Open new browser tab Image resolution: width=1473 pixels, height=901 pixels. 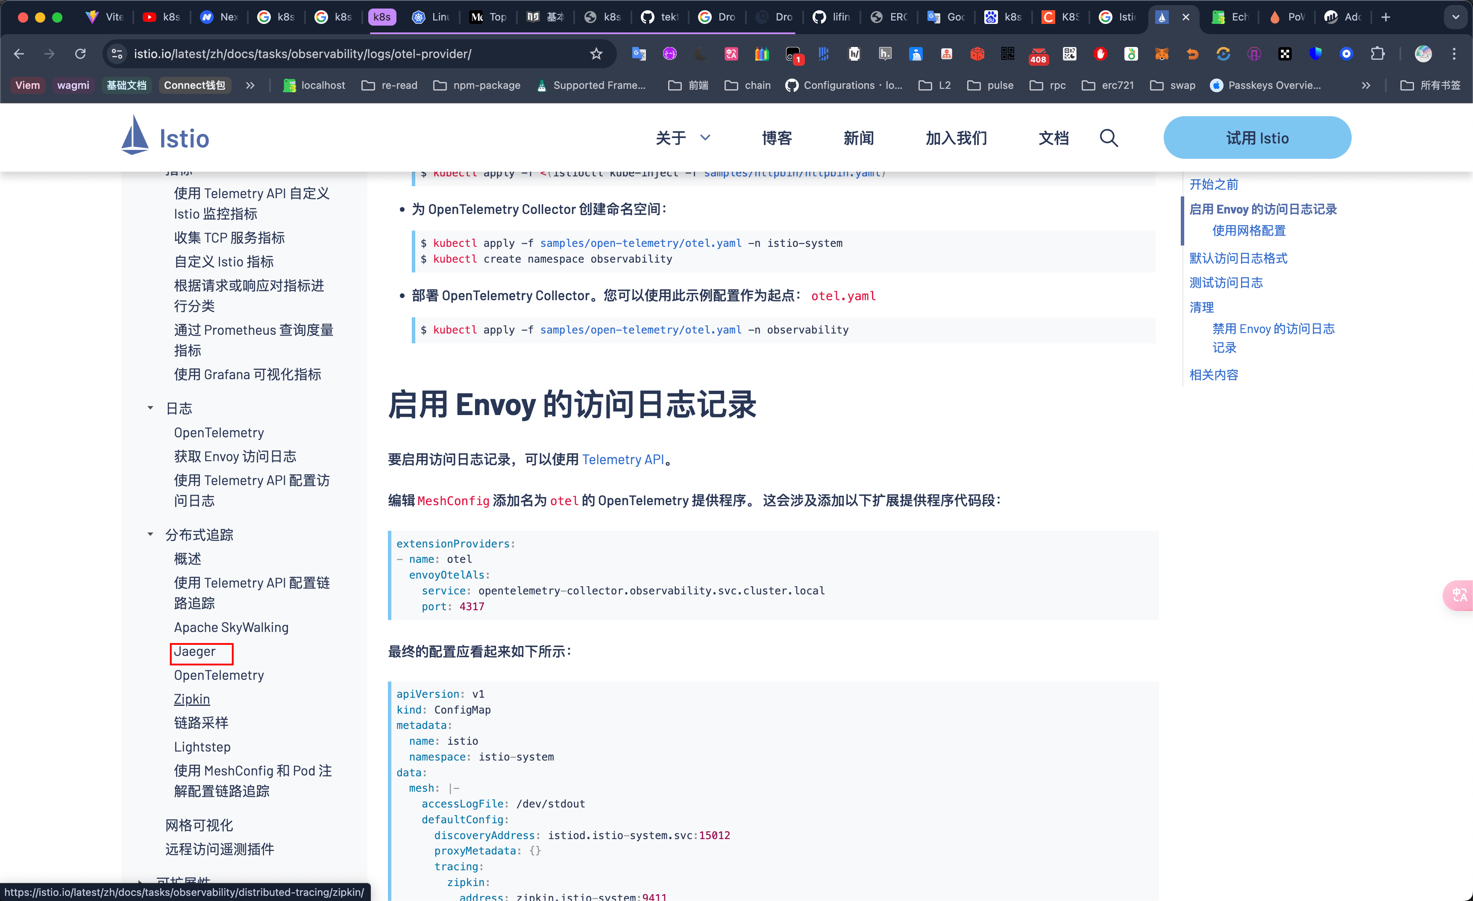1386,17
